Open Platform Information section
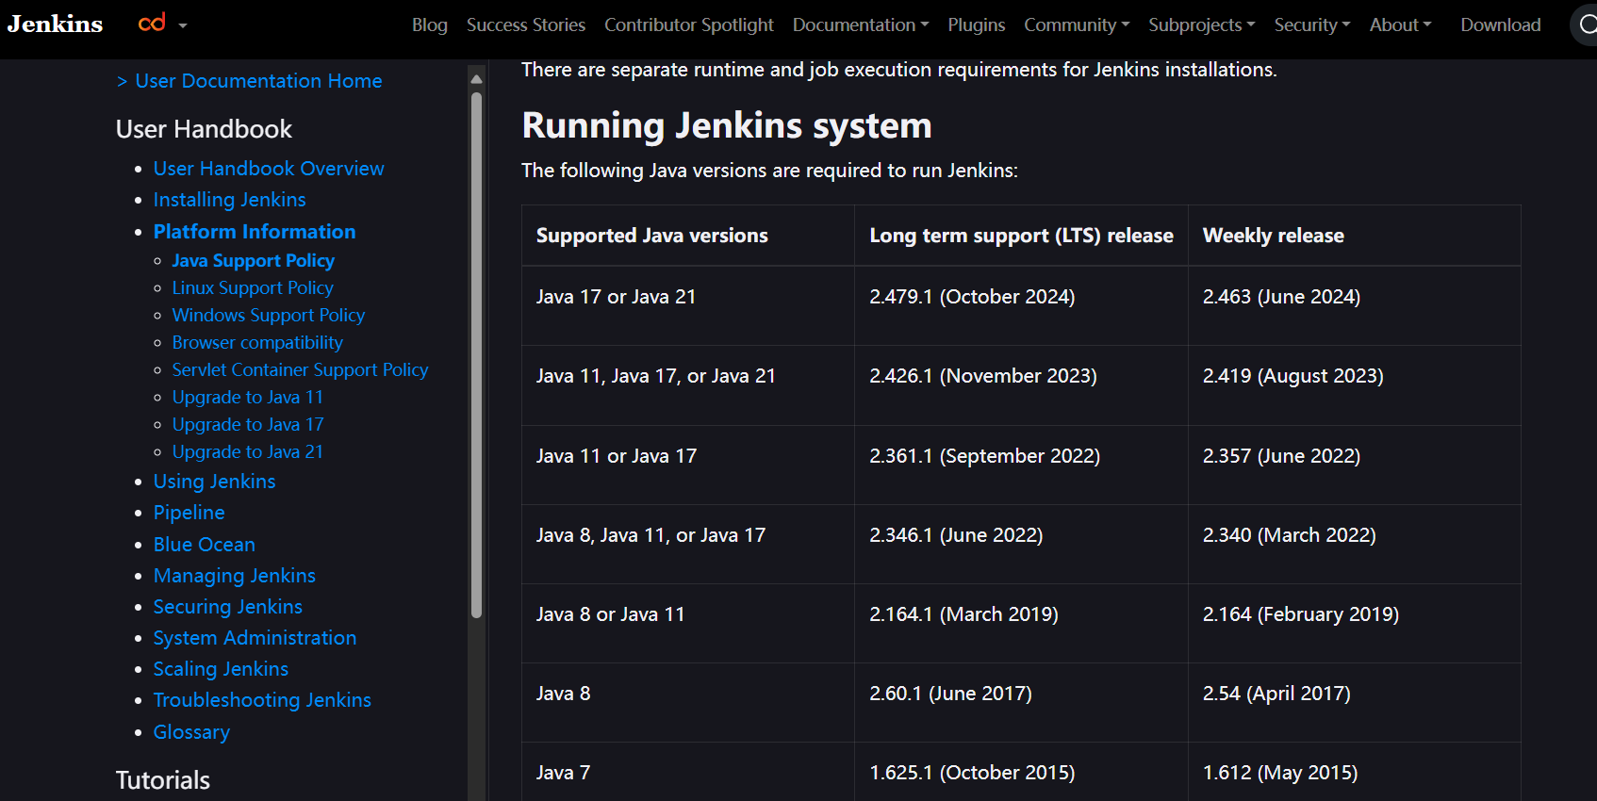1597x801 pixels. click(255, 232)
